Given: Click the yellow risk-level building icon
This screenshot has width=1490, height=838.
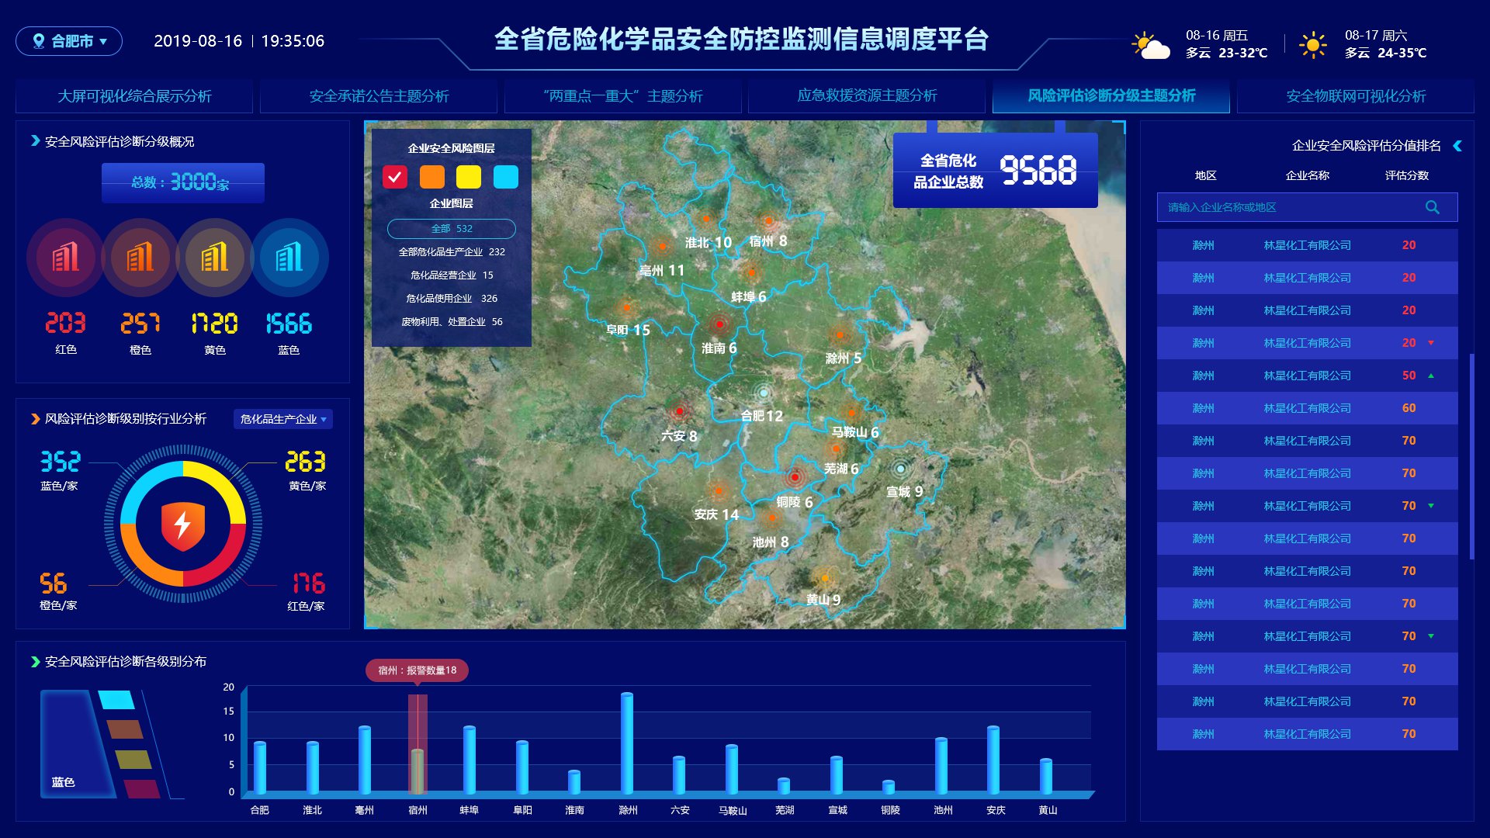Looking at the screenshot, I should point(215,258).
